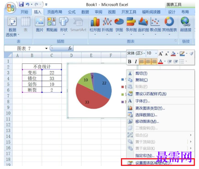Insert a bar chart (条形图)
The image size is (199, 169).
point(131,26)
